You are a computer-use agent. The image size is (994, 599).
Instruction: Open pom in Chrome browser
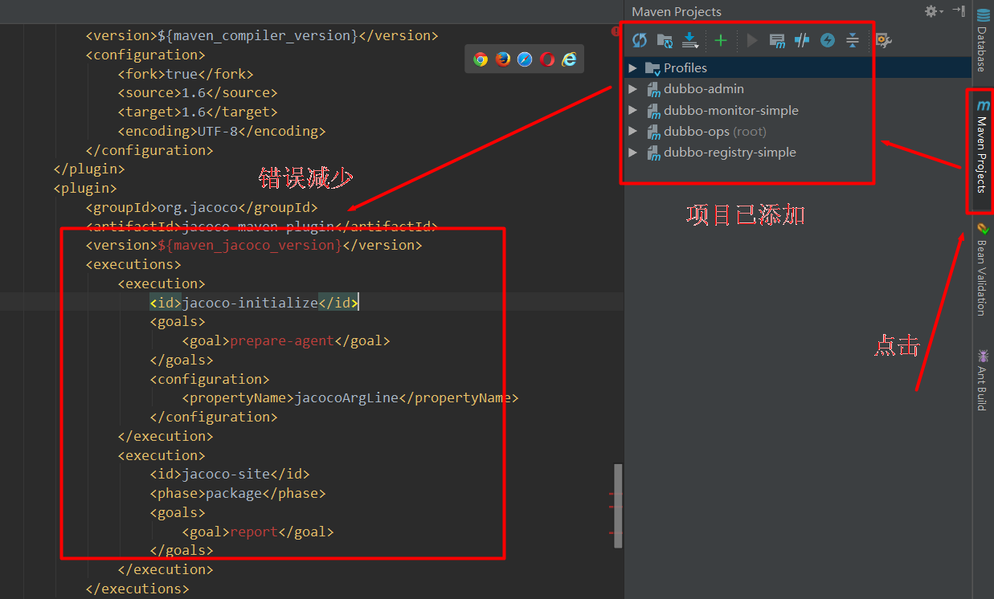[x=481, y=59]
